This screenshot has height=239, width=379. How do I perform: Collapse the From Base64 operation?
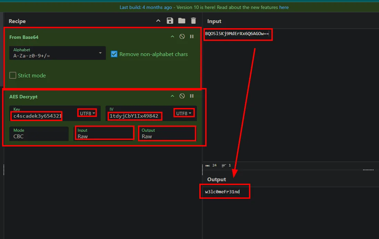click(172, 36)
